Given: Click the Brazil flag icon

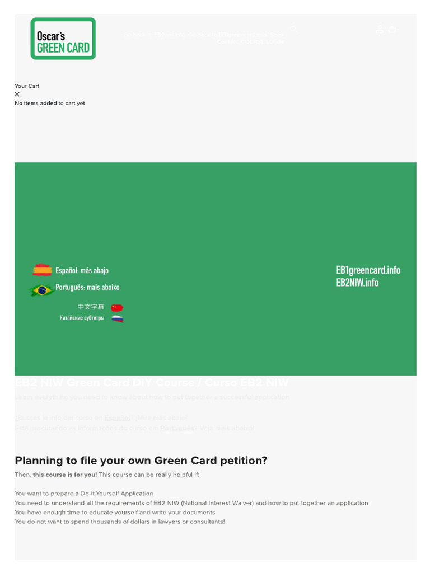Looking at the screenshot, I should click(41, 290).
